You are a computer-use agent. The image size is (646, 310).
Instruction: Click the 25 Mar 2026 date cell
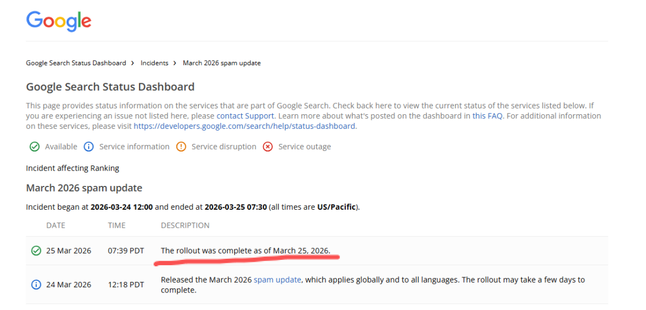point(69,251)
